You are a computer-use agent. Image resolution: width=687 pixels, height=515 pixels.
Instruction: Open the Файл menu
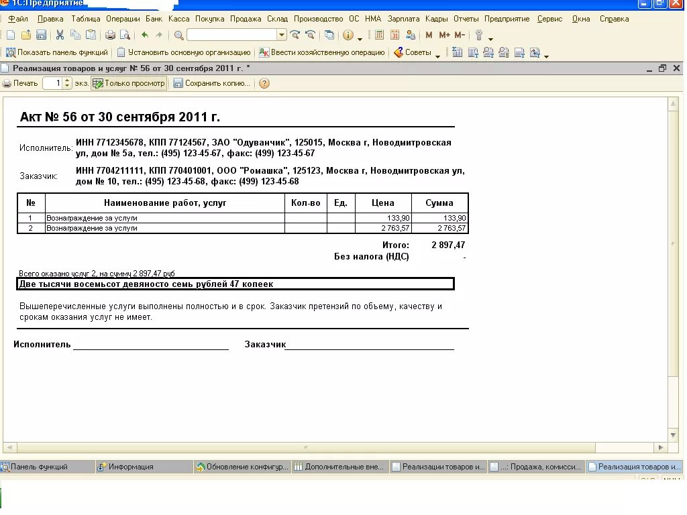[x=18, y=19]
